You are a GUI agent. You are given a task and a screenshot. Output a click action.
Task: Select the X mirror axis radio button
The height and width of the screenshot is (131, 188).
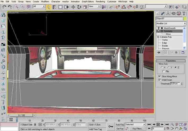click(162, 67)
